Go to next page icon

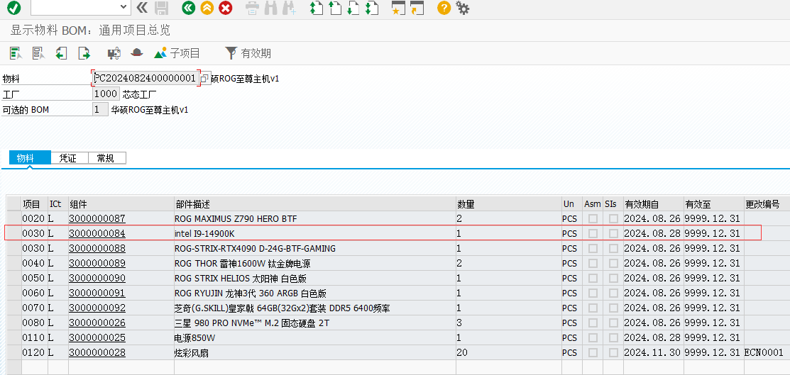[353, 8]
